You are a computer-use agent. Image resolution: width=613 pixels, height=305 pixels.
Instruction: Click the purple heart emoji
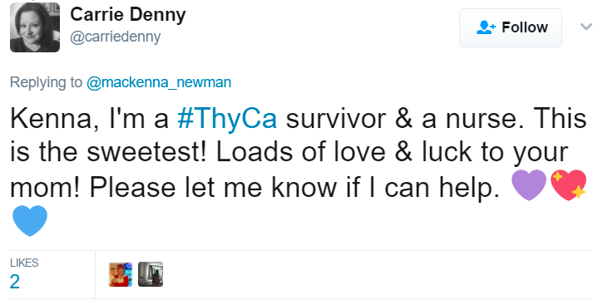point(528,185)
